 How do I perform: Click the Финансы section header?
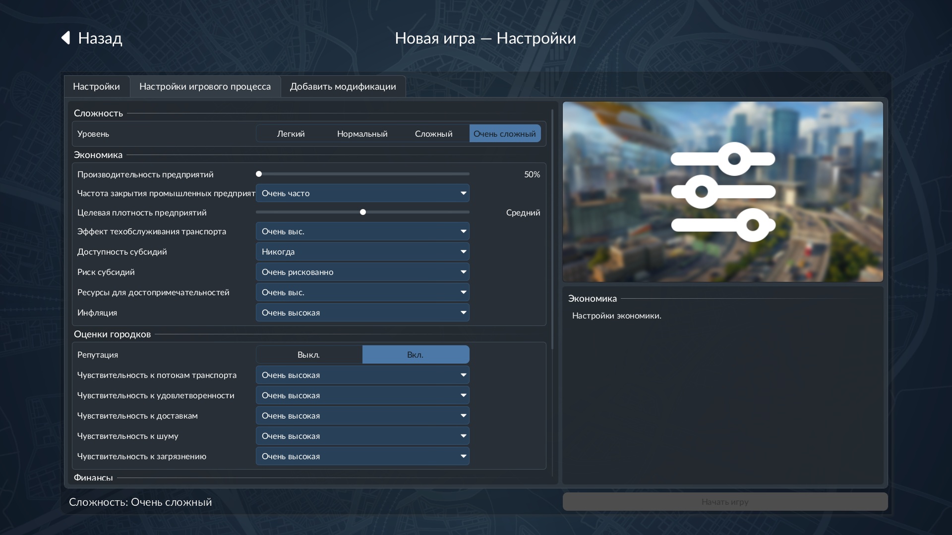93,478
